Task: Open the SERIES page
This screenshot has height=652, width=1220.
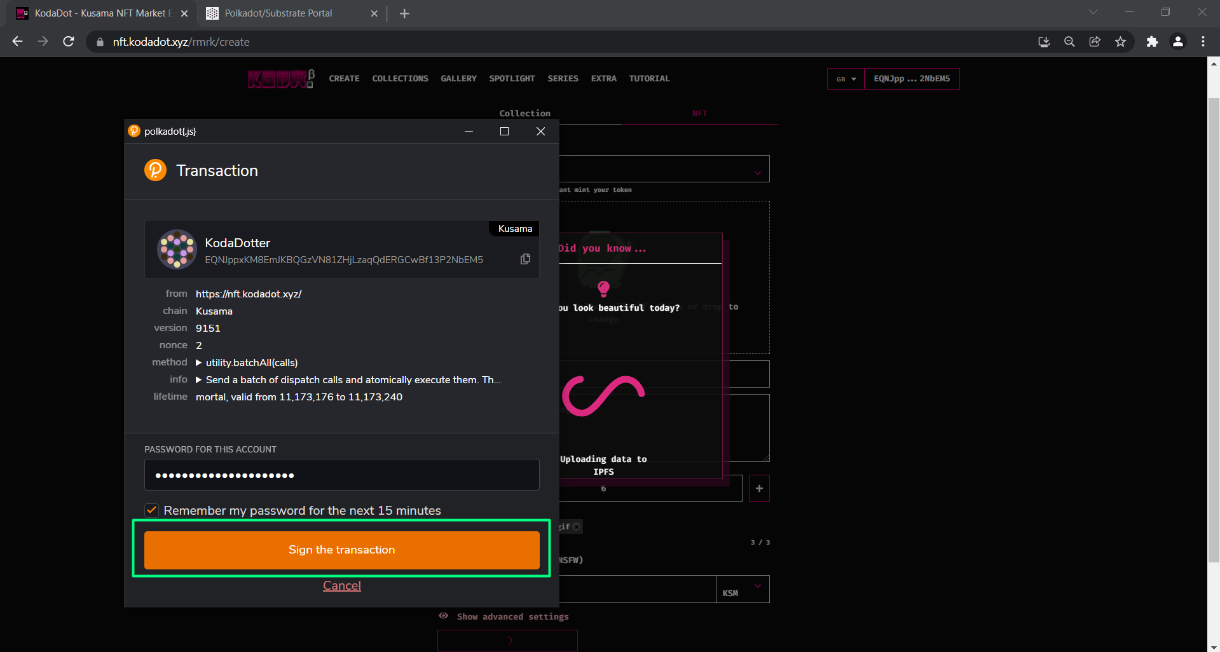Action: click(563, 79)
